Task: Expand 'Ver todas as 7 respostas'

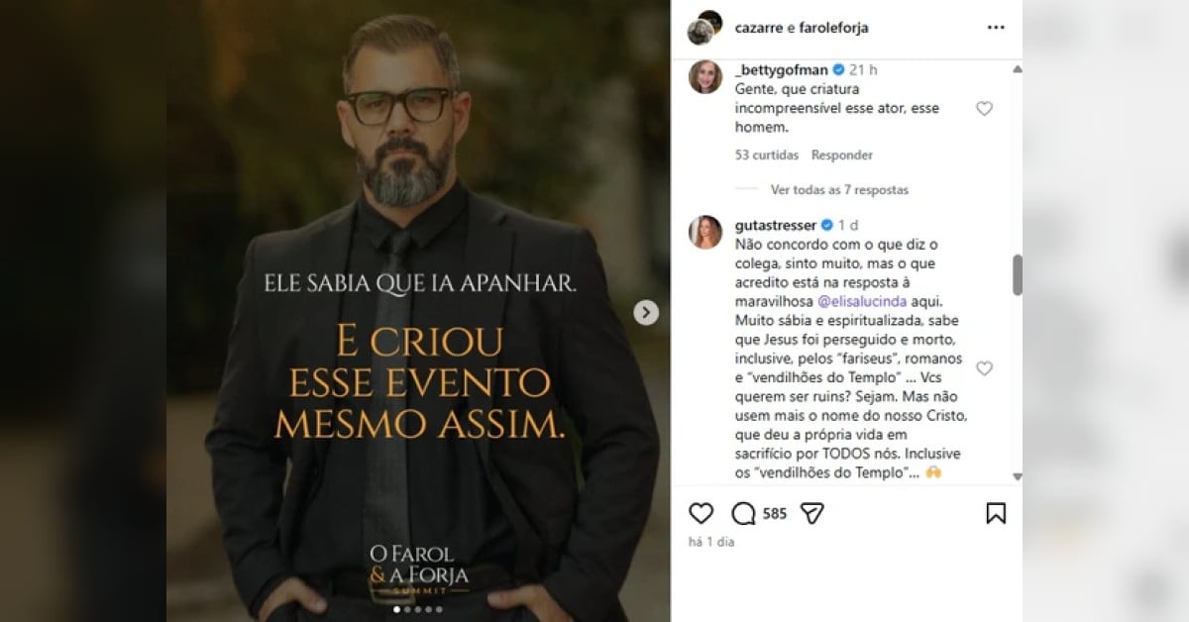Action: click(839, 189)
